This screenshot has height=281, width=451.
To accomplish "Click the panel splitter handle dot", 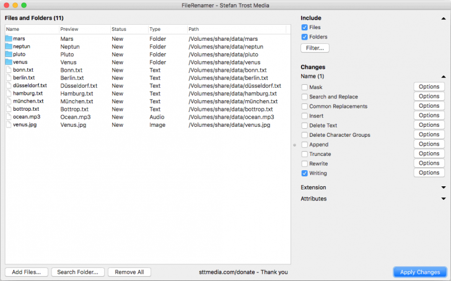I will click(294, 145).
